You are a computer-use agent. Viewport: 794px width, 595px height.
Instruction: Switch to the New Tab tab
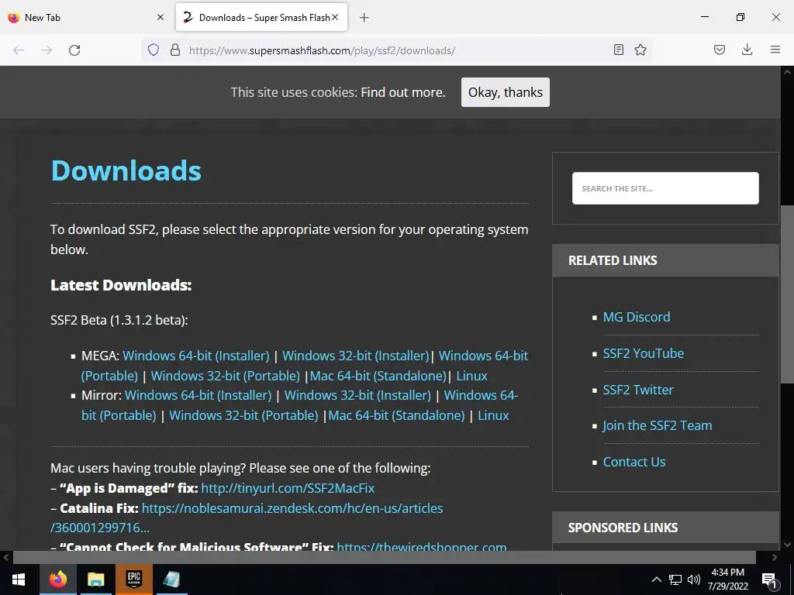click(x=86, y=17)
